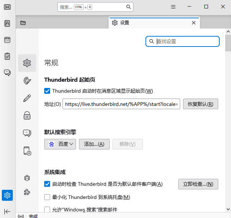Open the Chat settings category
231x218 pixels.
27,133
